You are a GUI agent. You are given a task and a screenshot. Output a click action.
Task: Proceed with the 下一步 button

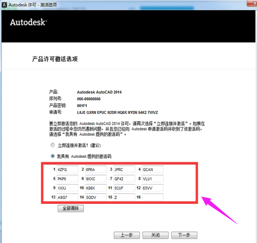click(184, 235)
